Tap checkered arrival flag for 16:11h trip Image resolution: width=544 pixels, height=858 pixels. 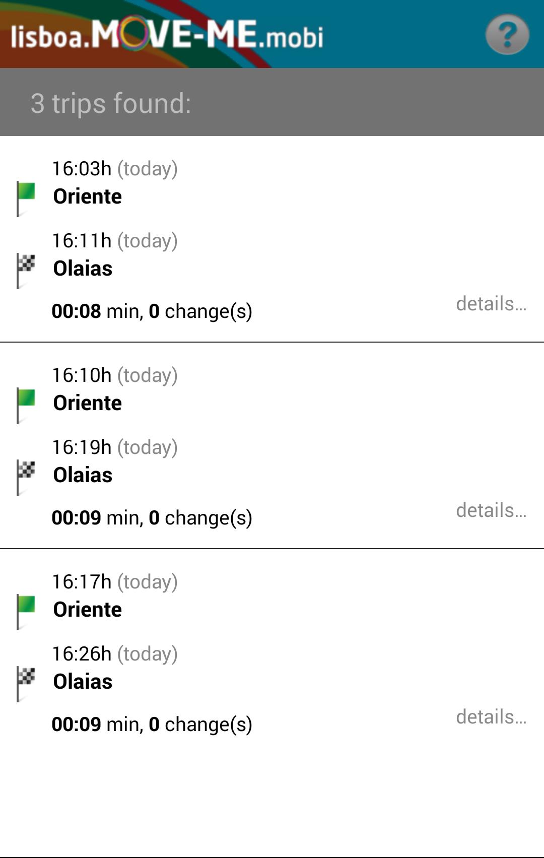26,270
